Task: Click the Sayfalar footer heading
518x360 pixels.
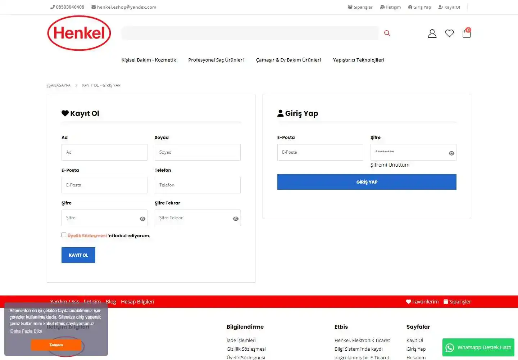Action: pyautogui.click(x=418, y=327)
